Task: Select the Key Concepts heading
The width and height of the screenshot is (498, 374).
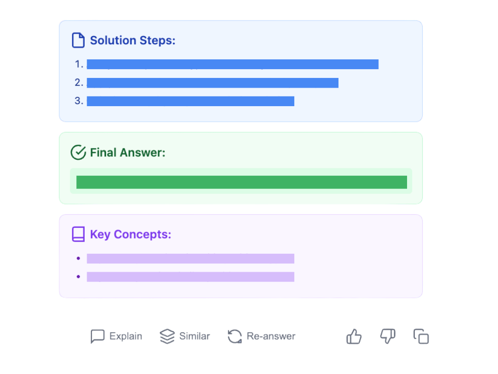Action: [130, 234]
